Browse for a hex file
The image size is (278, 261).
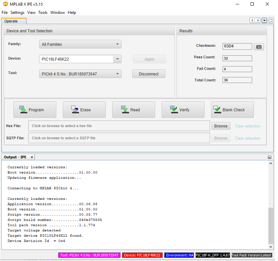pyautogui.click(x=221, y=126)
